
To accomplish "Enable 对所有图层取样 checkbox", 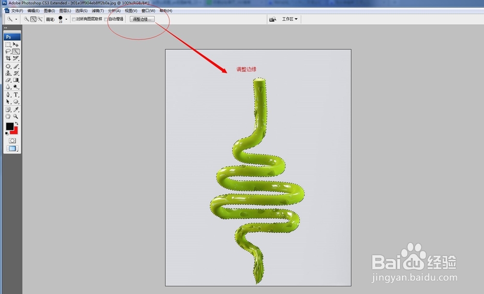I will [x=74, y=19].
